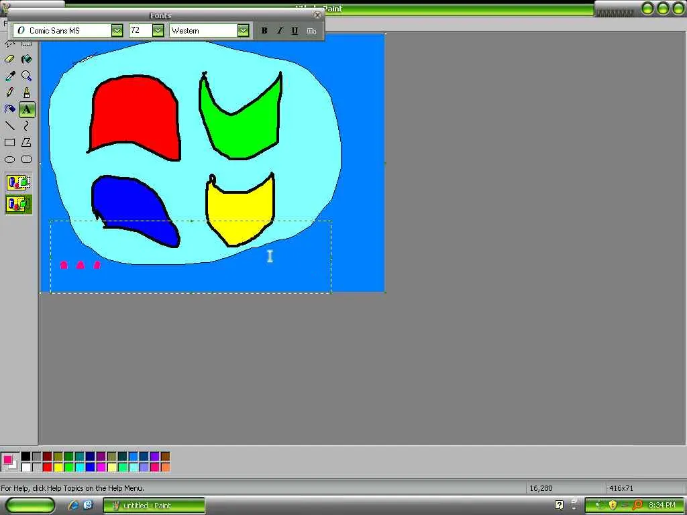Toggle Bold in the Fonts toolbar
687x515 pixels.
pos(264,31)
